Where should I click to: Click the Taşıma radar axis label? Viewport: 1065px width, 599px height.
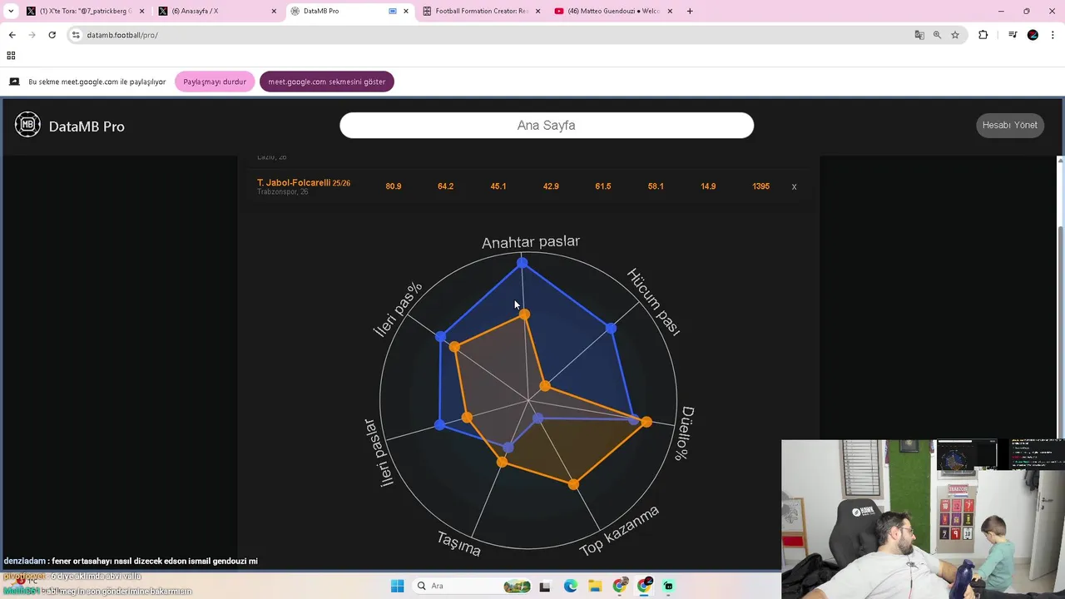(459, 544)
